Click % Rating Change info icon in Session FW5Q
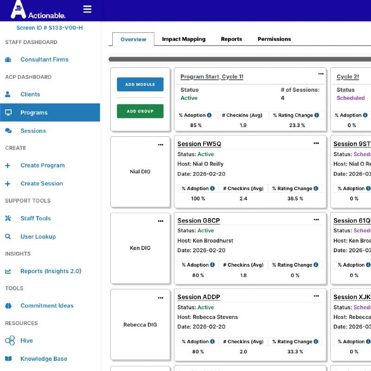 [316, 188]
